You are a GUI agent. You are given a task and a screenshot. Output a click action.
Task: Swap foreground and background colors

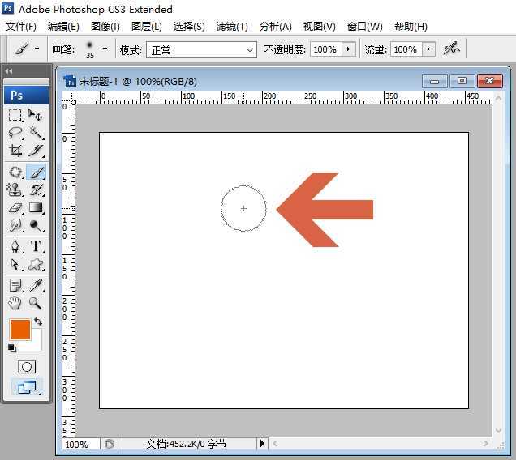[x=38, y=322]
